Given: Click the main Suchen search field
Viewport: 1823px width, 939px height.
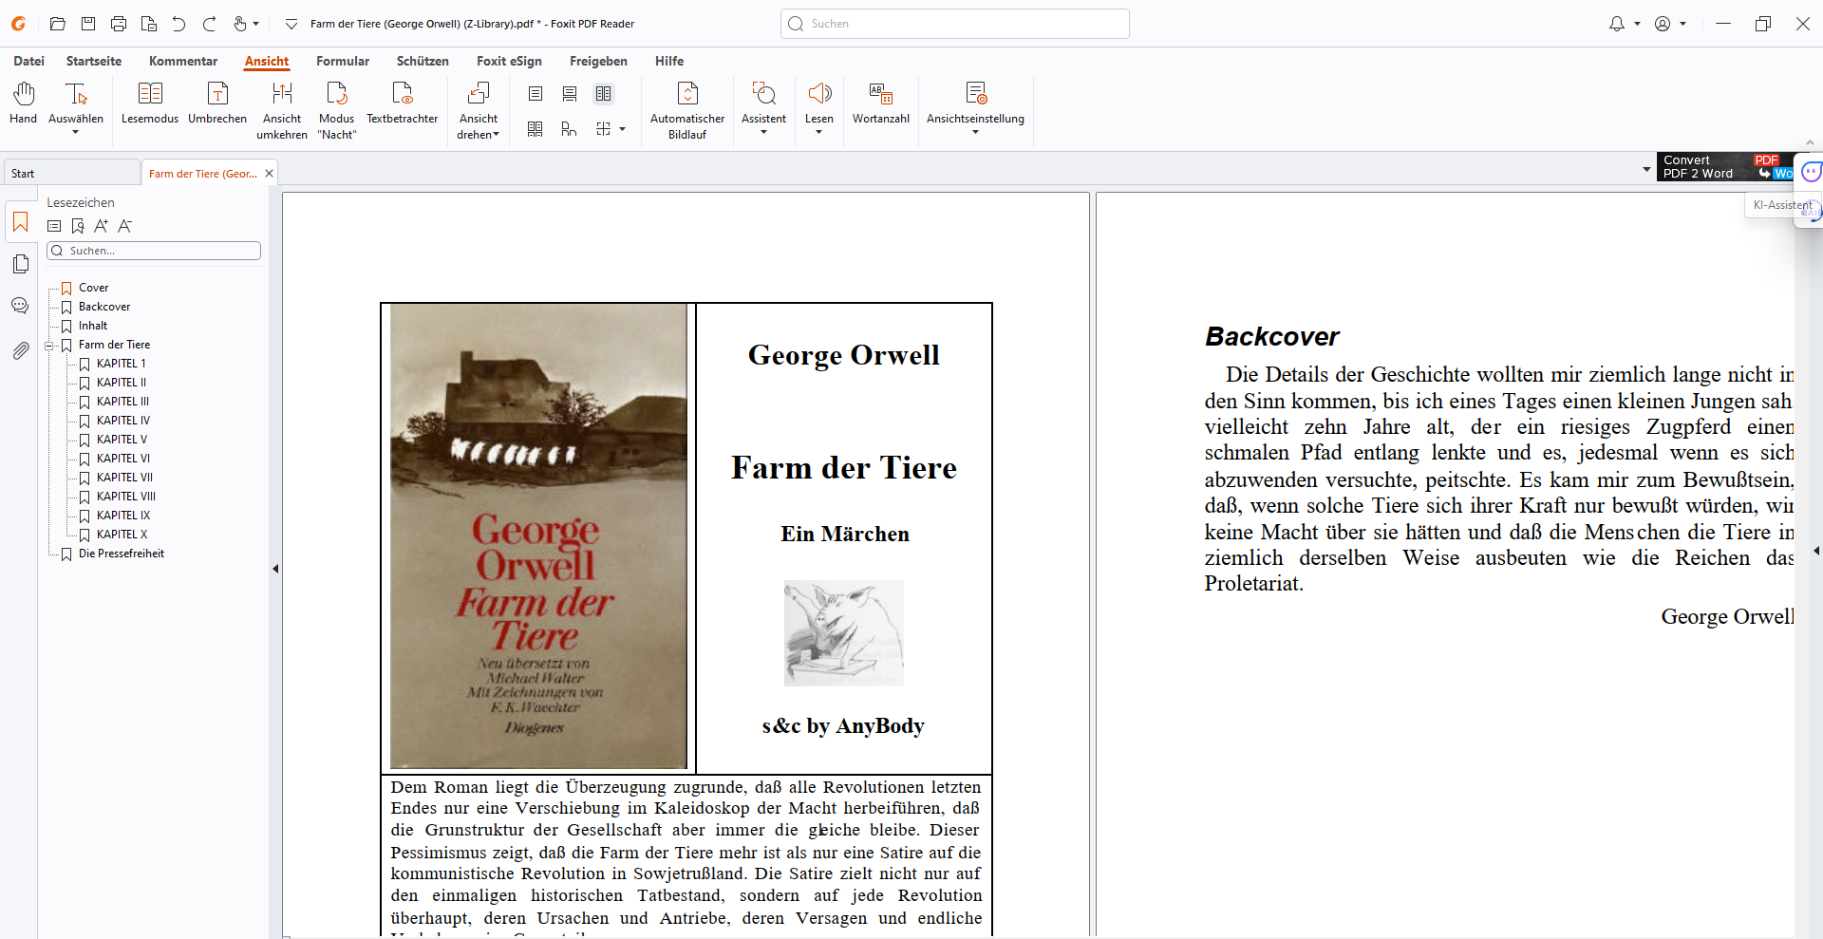Looking at the screenshot, I should (x=955, y=24).
